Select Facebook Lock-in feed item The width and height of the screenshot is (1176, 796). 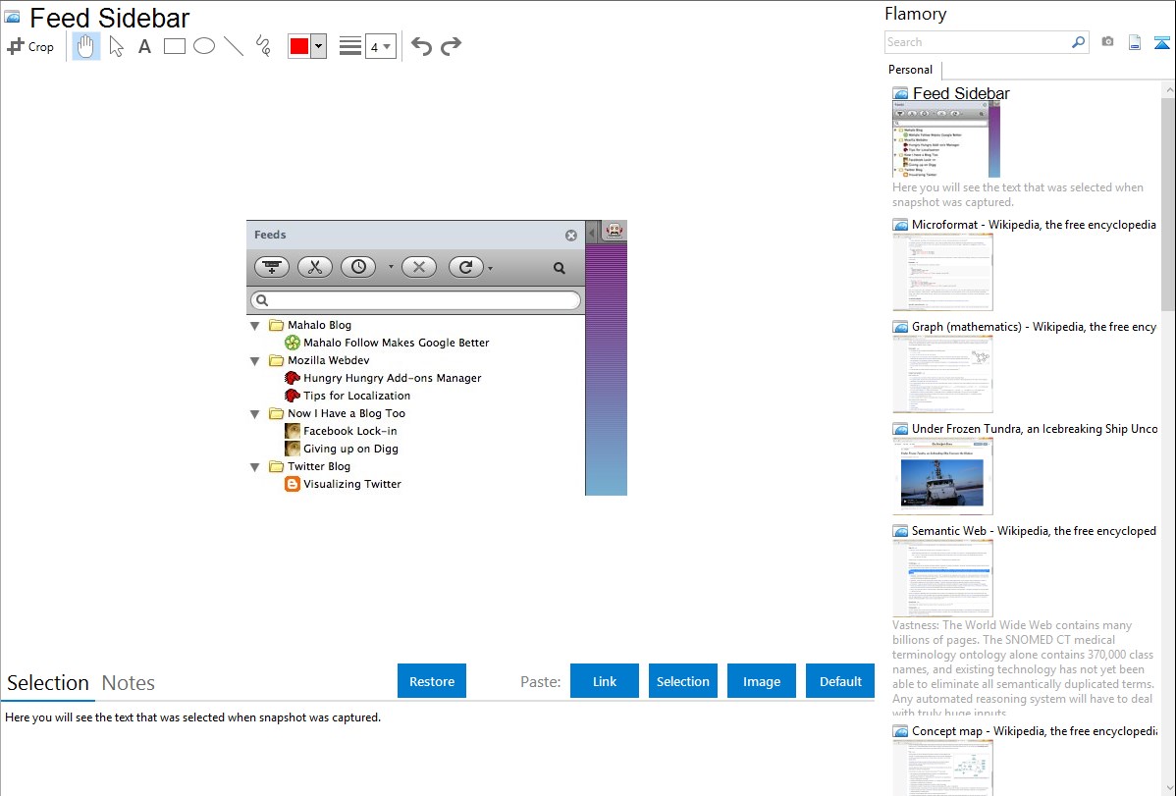click(342, 432)
